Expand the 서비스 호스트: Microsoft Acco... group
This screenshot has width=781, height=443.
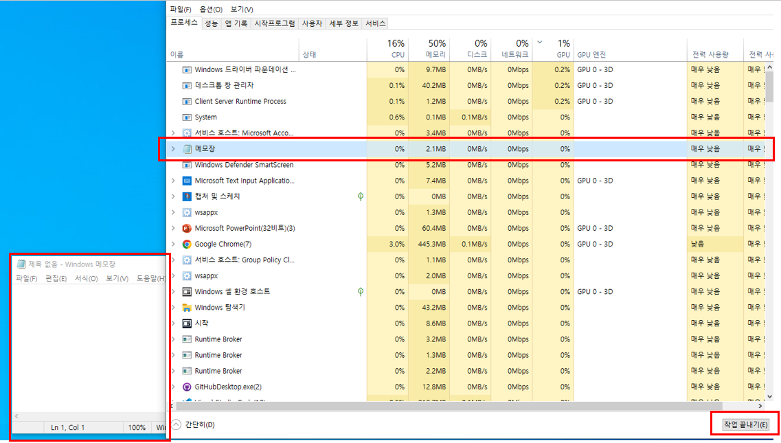173,133
